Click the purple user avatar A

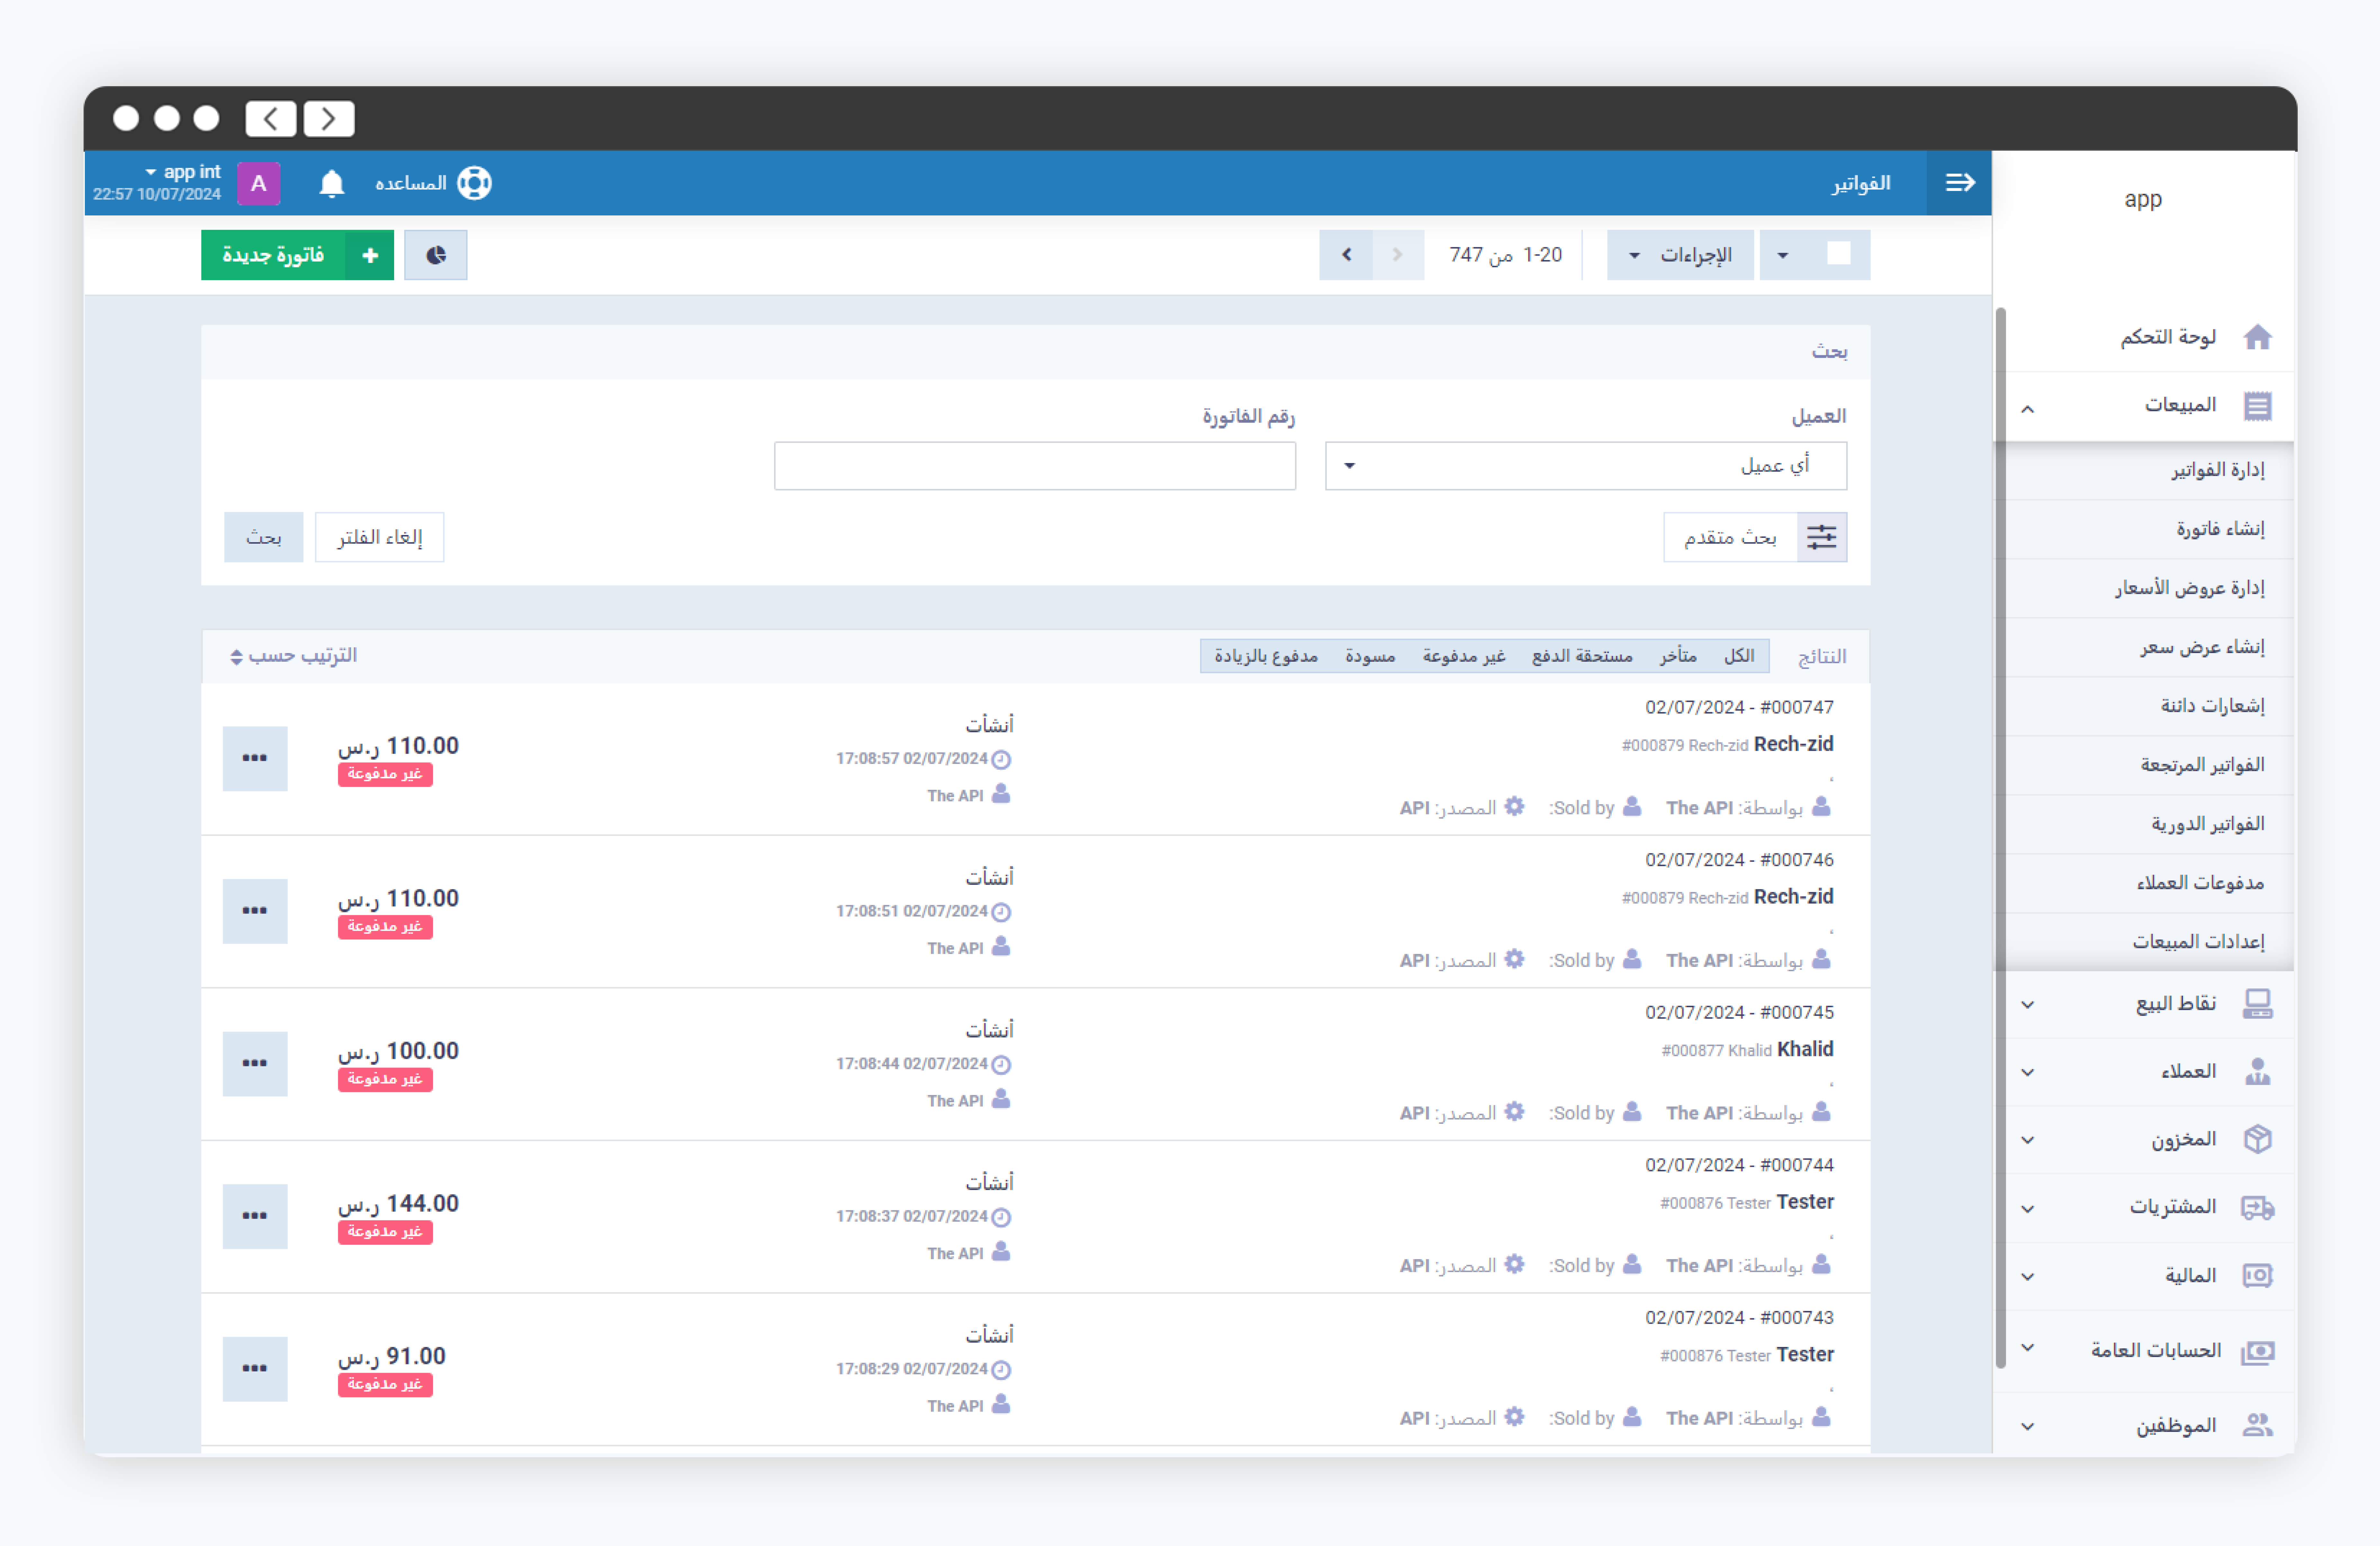click(258, 183)
